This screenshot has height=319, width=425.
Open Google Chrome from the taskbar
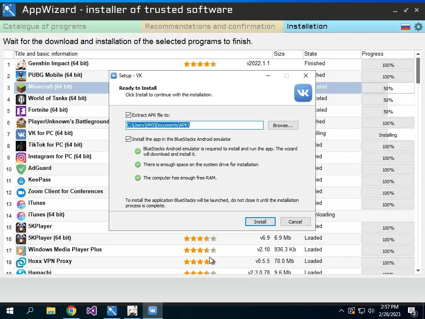[71, 311]
